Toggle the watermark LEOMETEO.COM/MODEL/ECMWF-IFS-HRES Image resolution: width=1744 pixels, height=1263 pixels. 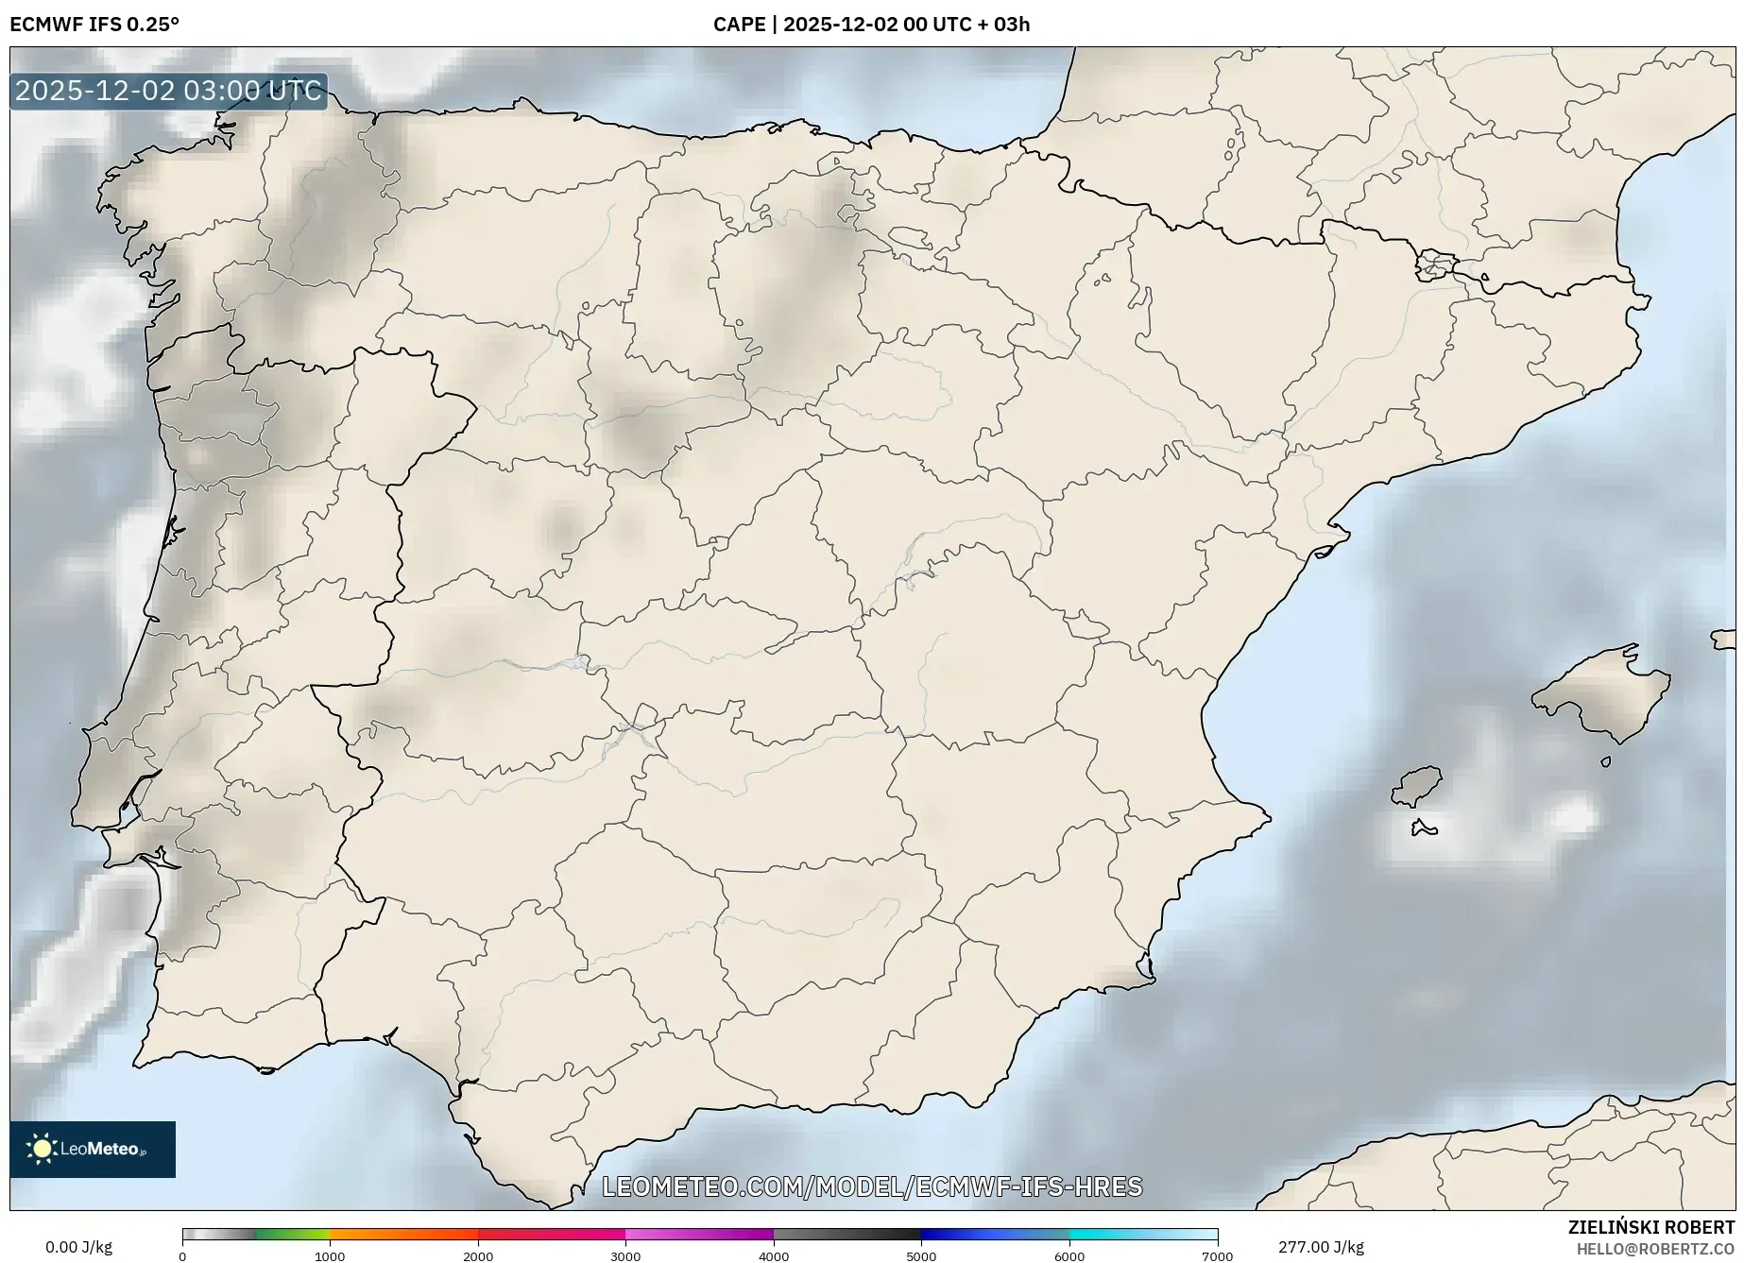[x=874, y=1186]
